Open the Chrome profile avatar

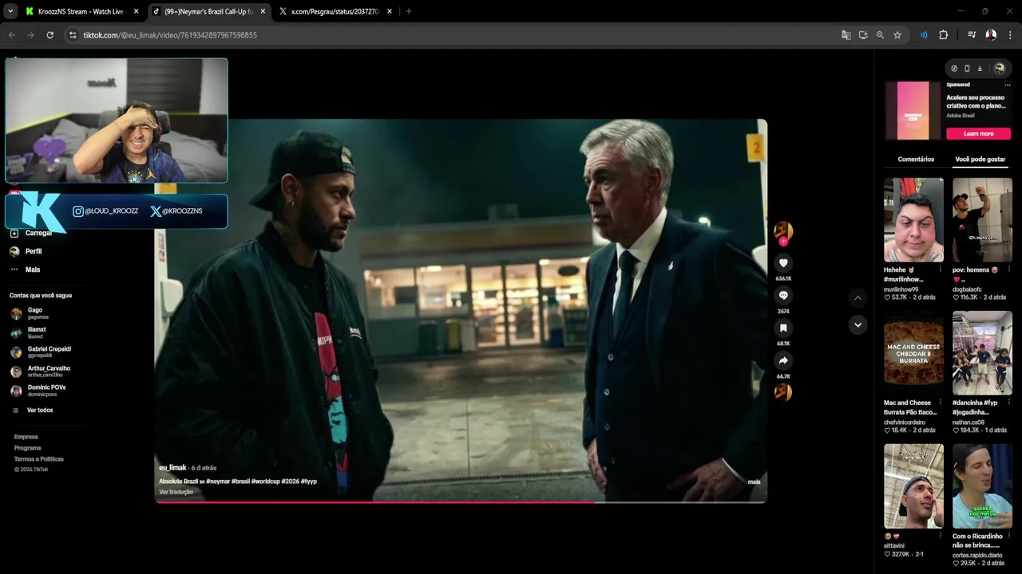coord(991,35)
